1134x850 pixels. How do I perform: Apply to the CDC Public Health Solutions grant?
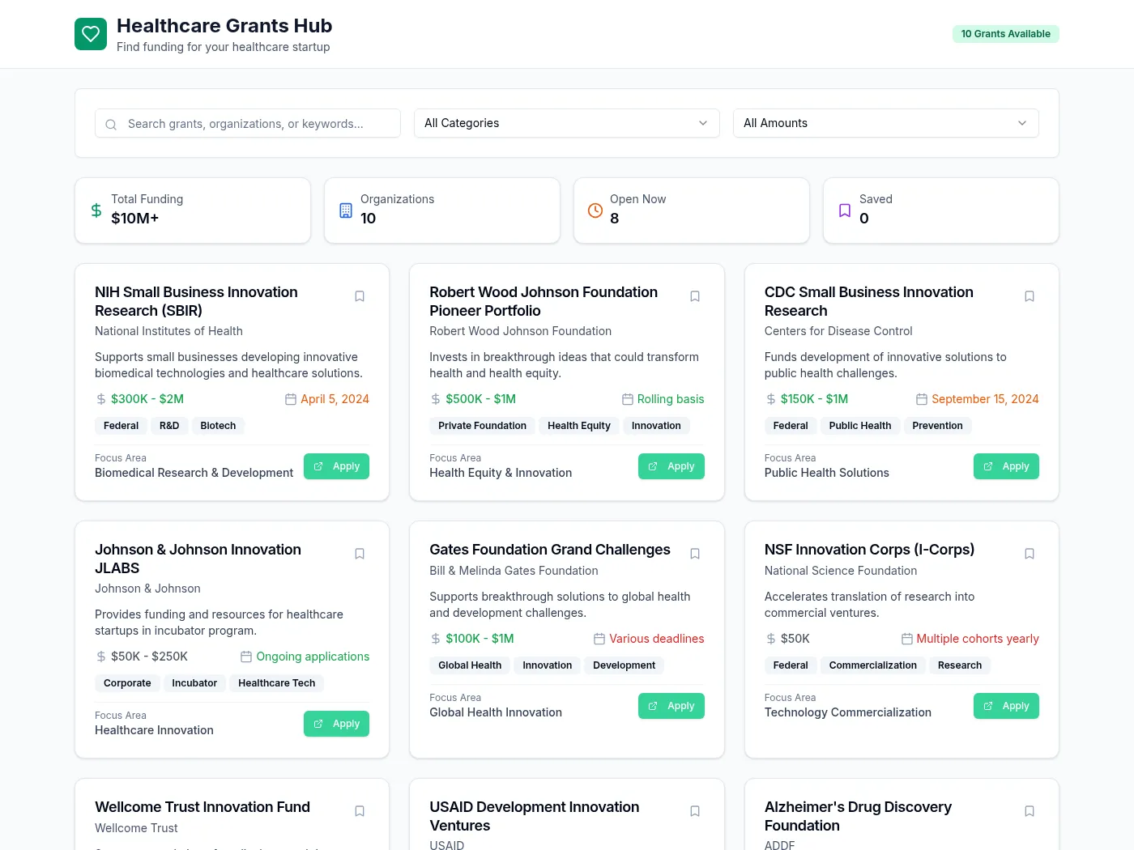[x=1006, y=466]
